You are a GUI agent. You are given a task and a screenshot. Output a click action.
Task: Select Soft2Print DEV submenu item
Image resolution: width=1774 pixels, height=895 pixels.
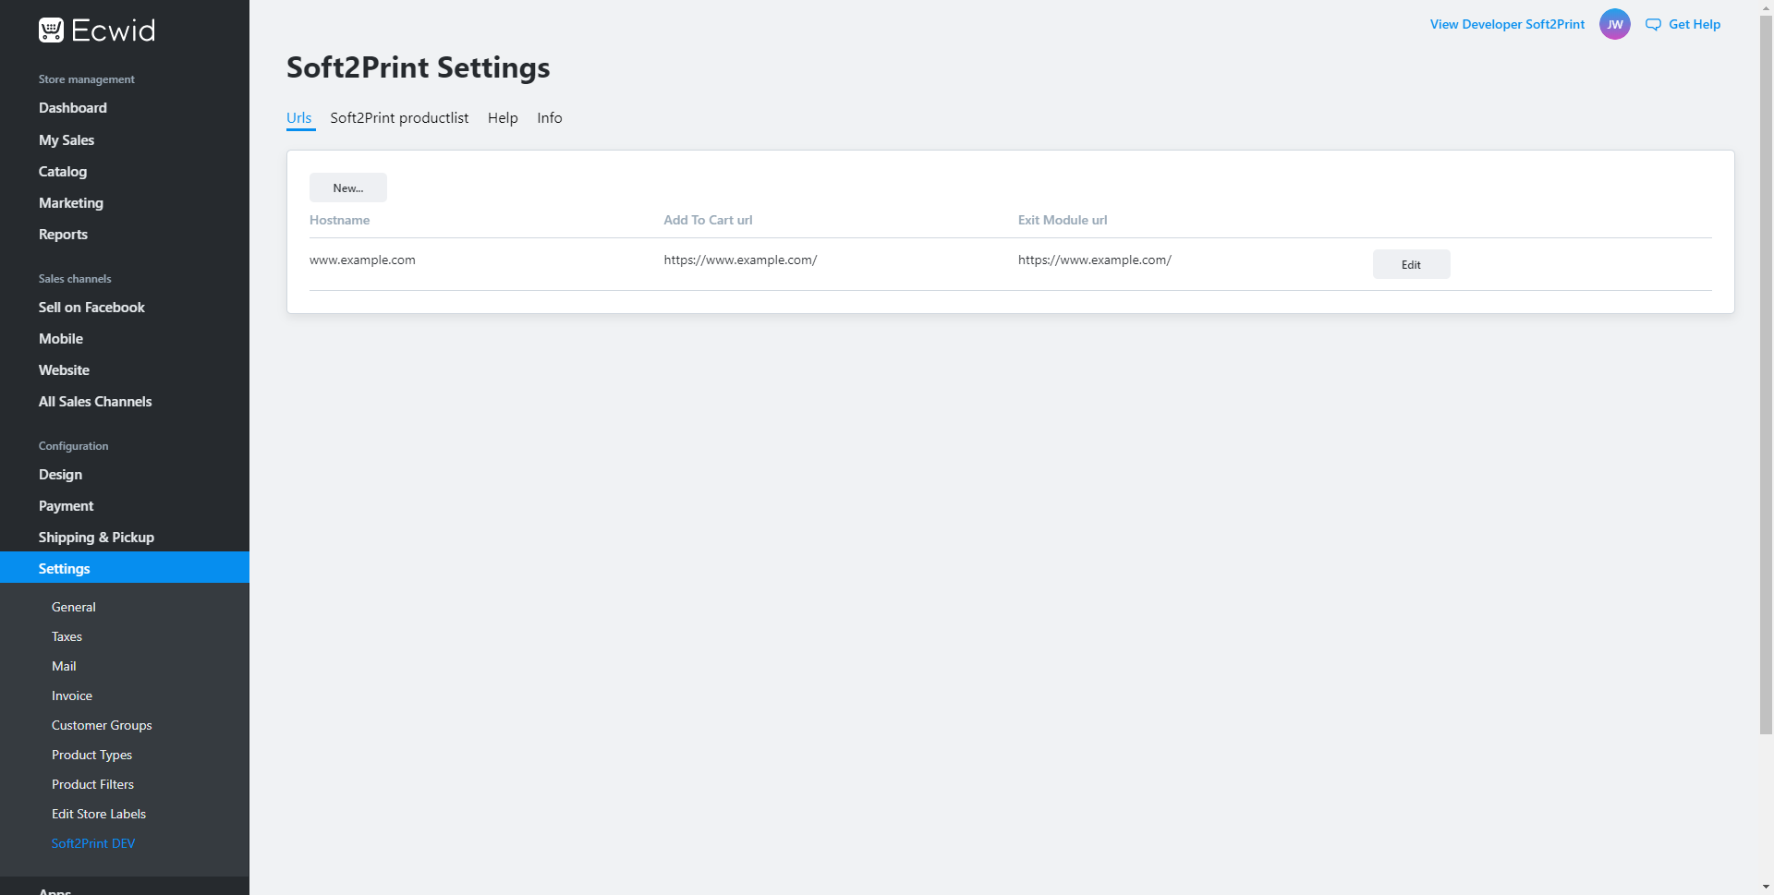(x=93, y=843)
